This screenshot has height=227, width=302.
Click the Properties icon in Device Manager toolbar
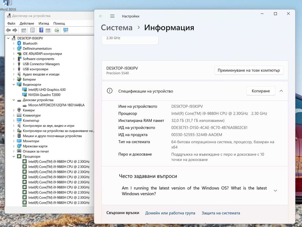[x=33, y=30]
